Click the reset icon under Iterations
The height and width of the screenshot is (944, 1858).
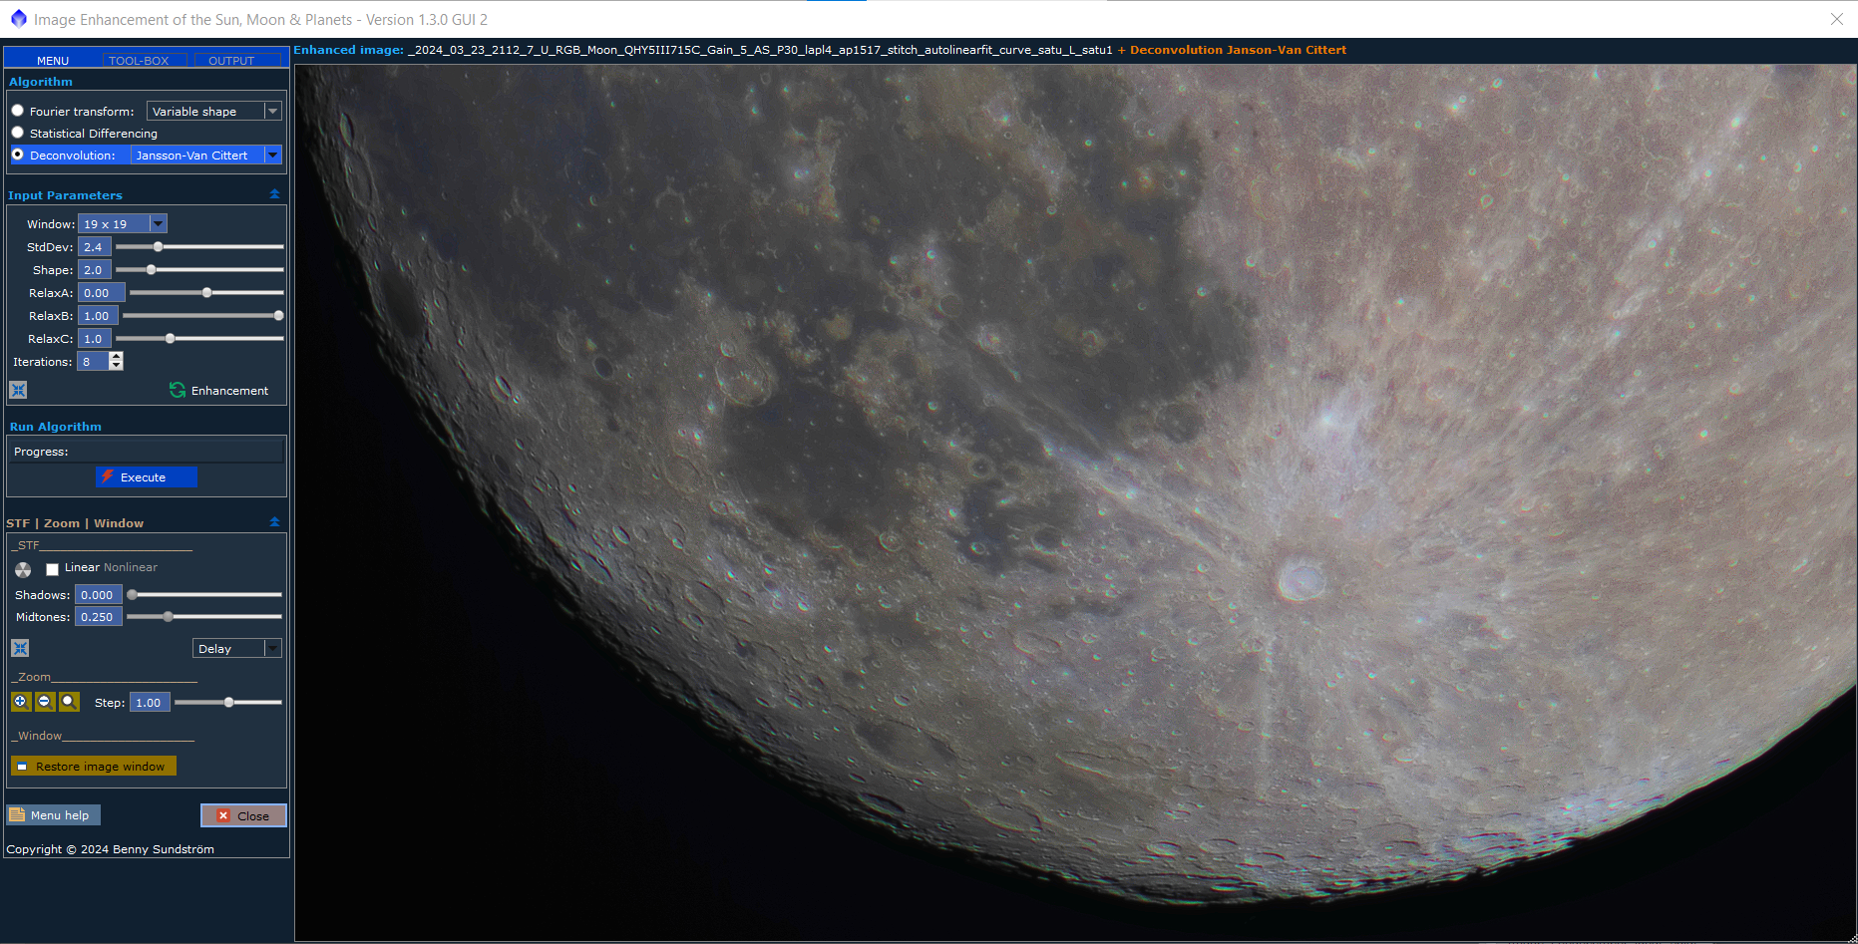(18, 390)
